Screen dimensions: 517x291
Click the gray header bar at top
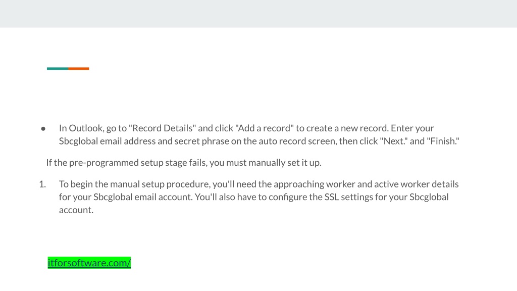258,14
